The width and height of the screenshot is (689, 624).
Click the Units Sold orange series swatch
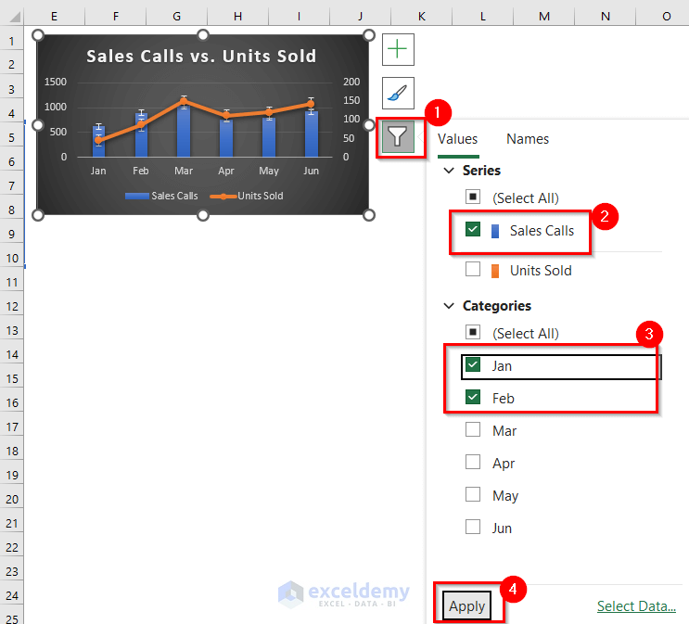495,271
